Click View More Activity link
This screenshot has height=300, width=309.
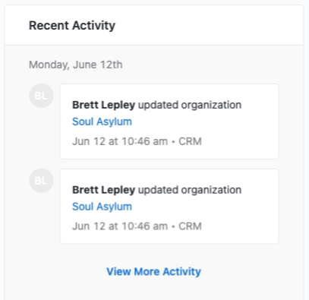(153, 272)
